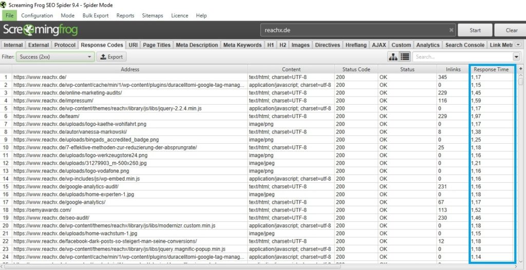Screen dimensions: 526x270
Task: Switch to the H2 tab
Action: (x=283, y=45)
